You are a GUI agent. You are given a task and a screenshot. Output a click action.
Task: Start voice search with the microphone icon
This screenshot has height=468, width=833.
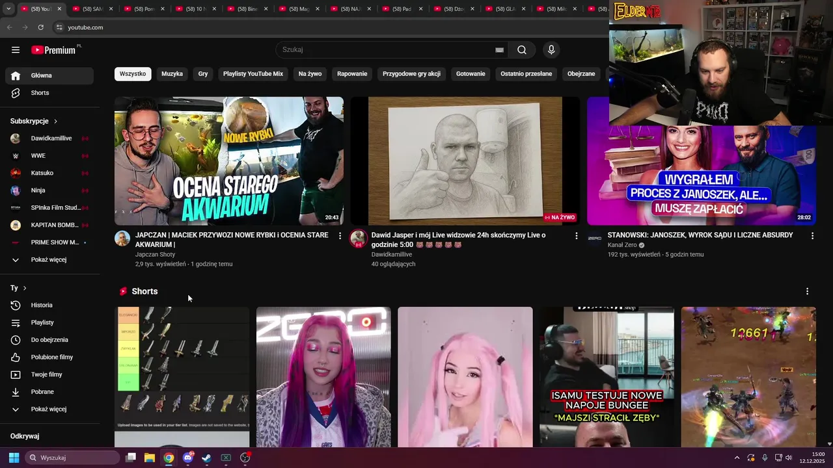pyautogui.click(x=551, y=50)
